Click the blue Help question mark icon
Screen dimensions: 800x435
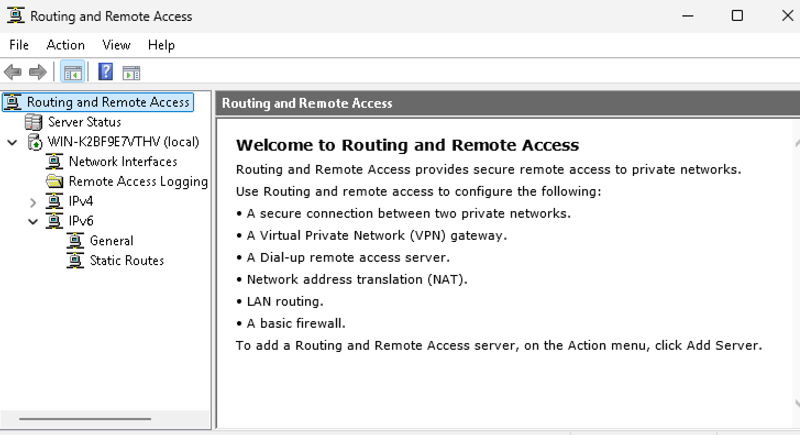point(106,72)
